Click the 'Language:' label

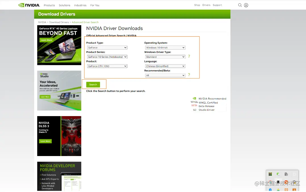pos(151,61)
